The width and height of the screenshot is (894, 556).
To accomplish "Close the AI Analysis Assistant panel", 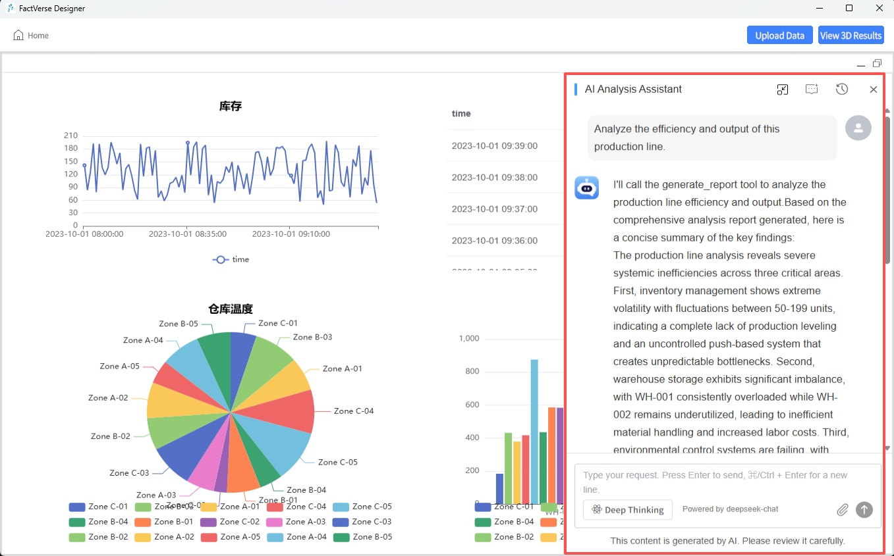I will (873, 89).
